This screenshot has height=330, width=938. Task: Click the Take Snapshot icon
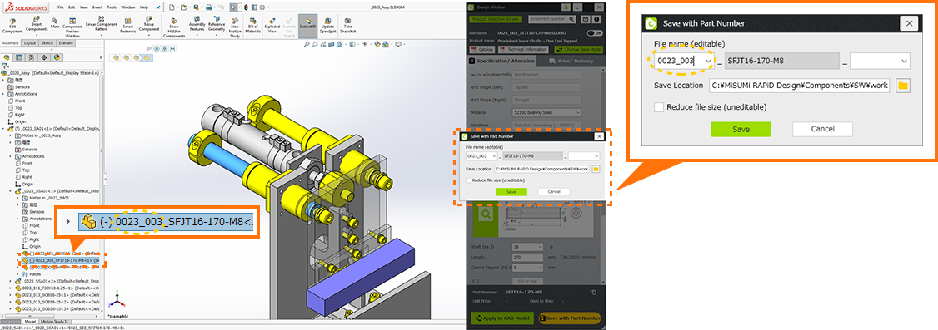coord(347,27)
